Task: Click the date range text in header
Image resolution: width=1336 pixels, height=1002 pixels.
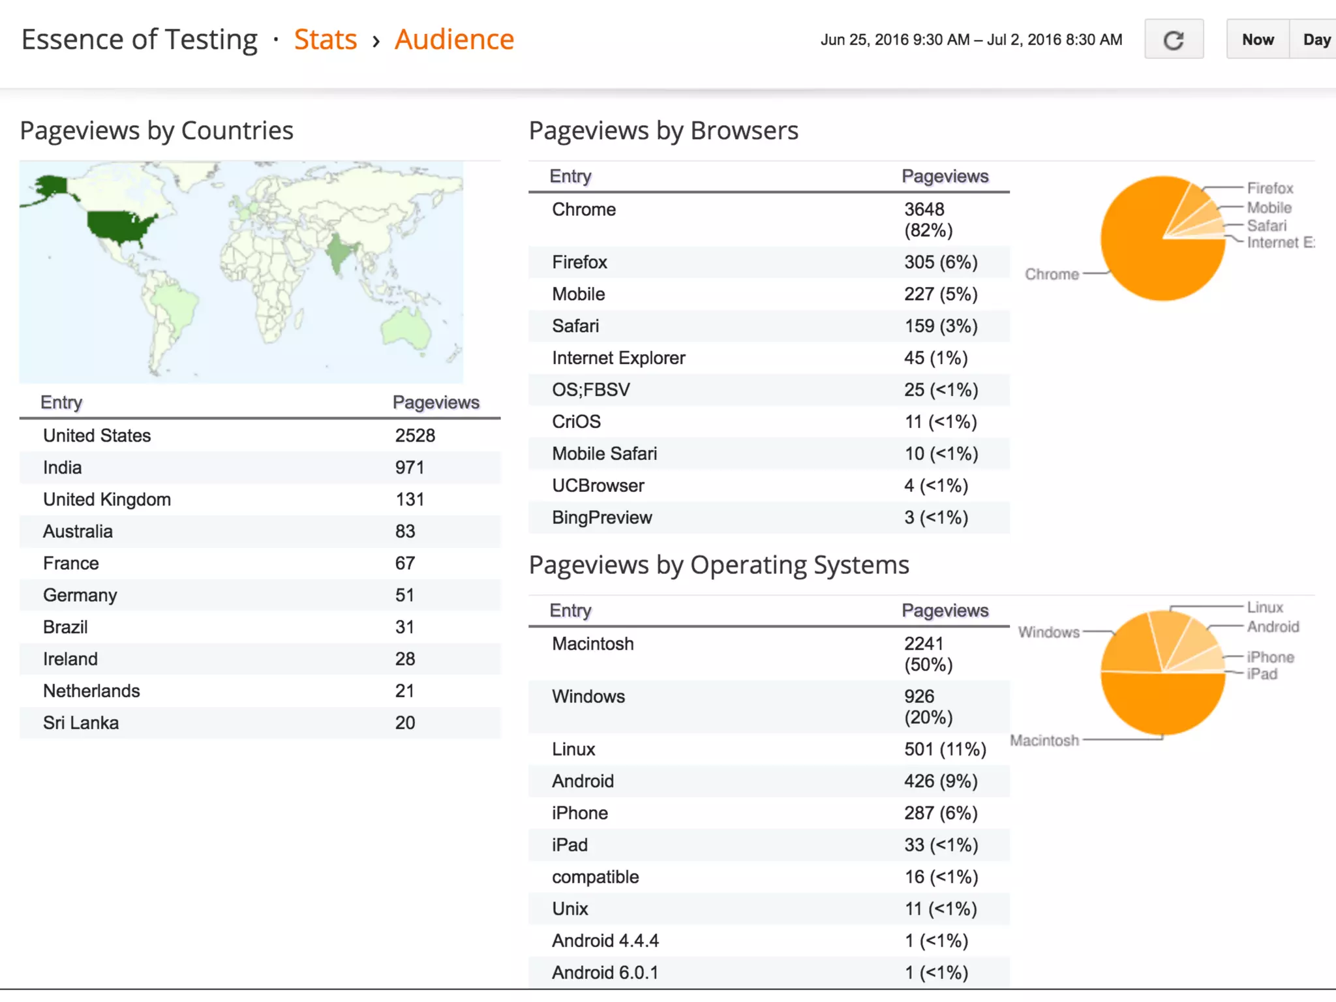Action: 971,40
